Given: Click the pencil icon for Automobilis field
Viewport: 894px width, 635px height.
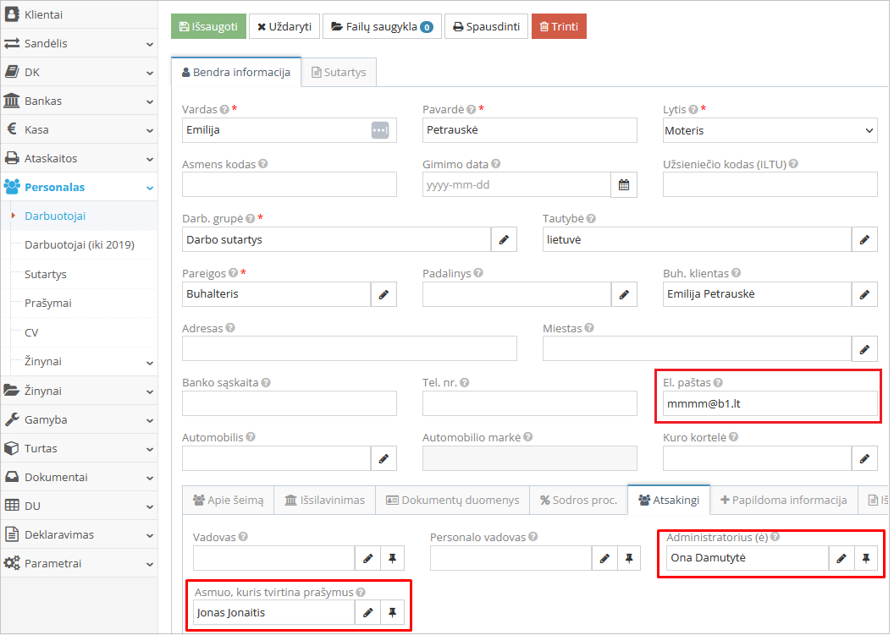Looking at the screenshot, I should (x=384, y=458).
